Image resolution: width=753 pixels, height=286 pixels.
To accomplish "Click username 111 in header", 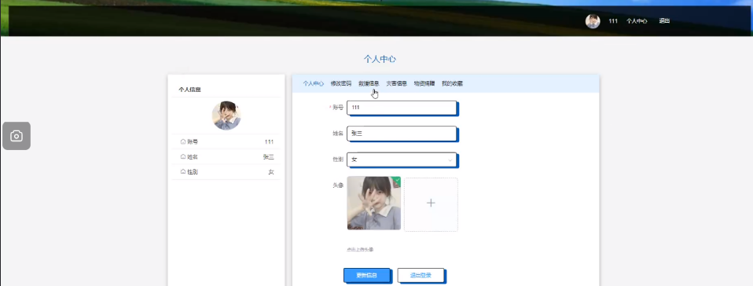I will [x=613, y=21].
